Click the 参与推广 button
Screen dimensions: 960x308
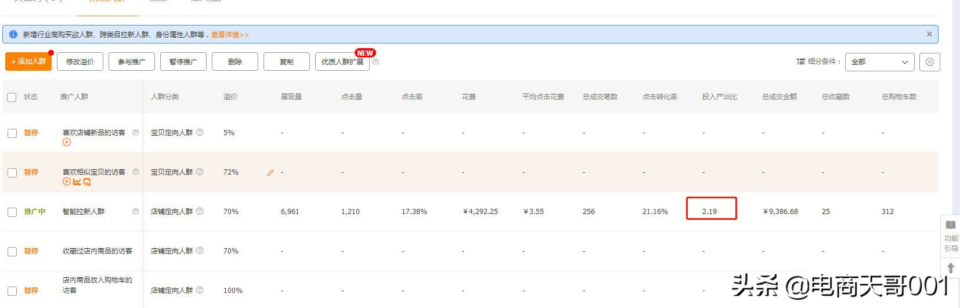click(132, 61)
